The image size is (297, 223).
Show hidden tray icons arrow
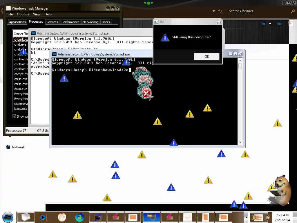[x=247, y=217]
